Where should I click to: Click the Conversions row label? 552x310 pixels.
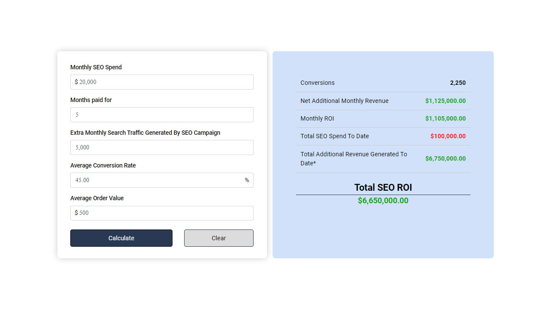coord(317,83)
